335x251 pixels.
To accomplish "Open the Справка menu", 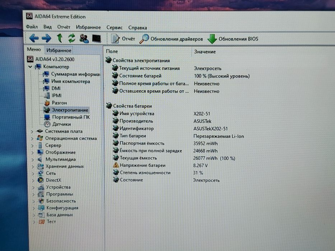I will [138, 28].
